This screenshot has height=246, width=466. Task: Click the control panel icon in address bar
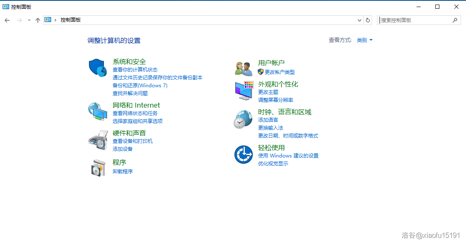tap(48, 20)
